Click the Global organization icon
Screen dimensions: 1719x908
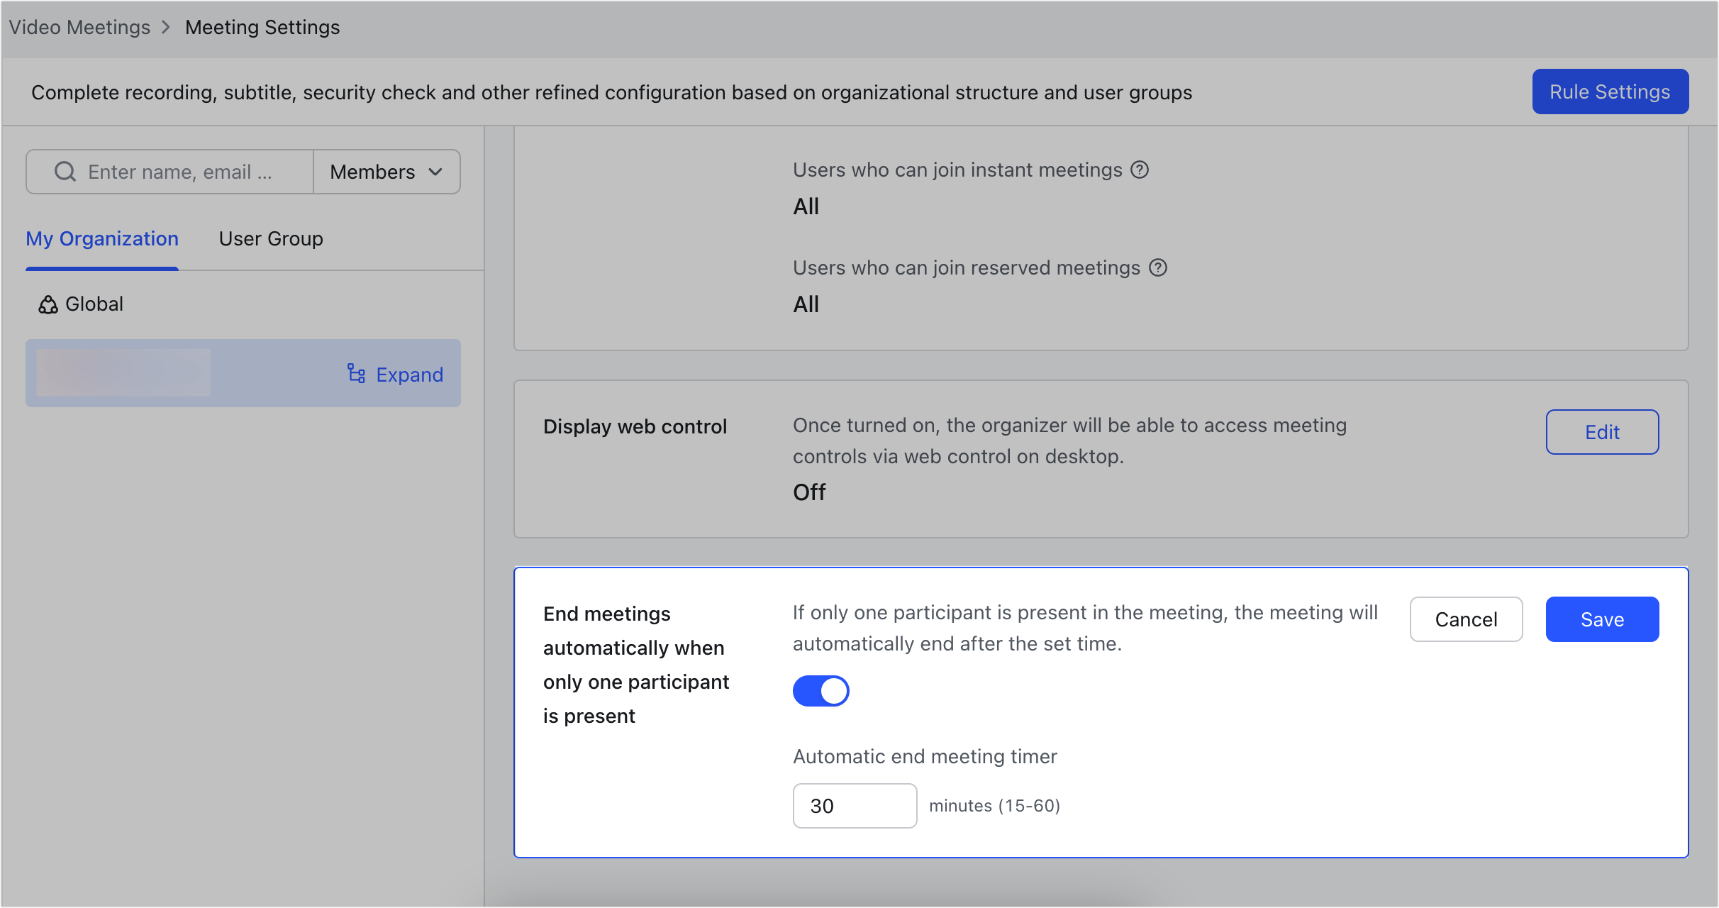(48, 304)
